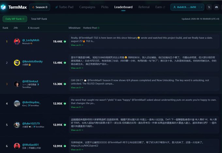
Task: View on X for @luke102579 post
Action: 77,130
